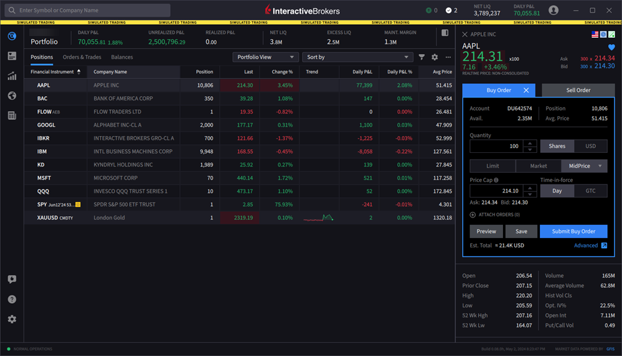This screenshot has height=356, width=622.
Task: Open the three-dot more options menu
Action: click(448, 57)
